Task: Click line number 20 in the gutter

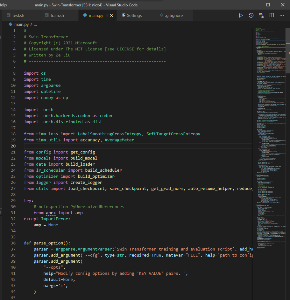Action: click(13, 146)
